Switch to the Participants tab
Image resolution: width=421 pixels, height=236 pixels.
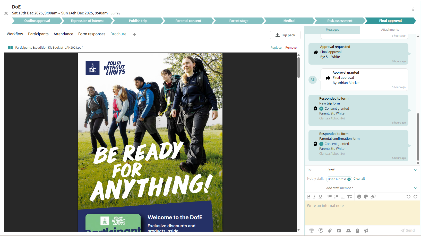click(x=38, y=34)
